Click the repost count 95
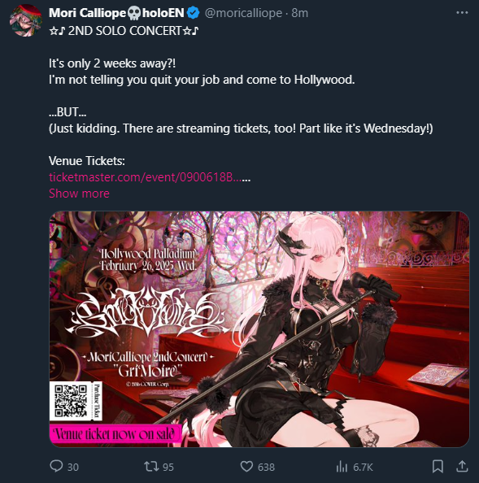Image resolution: width=479 pixels, height=483 pixels. point(168,467)
